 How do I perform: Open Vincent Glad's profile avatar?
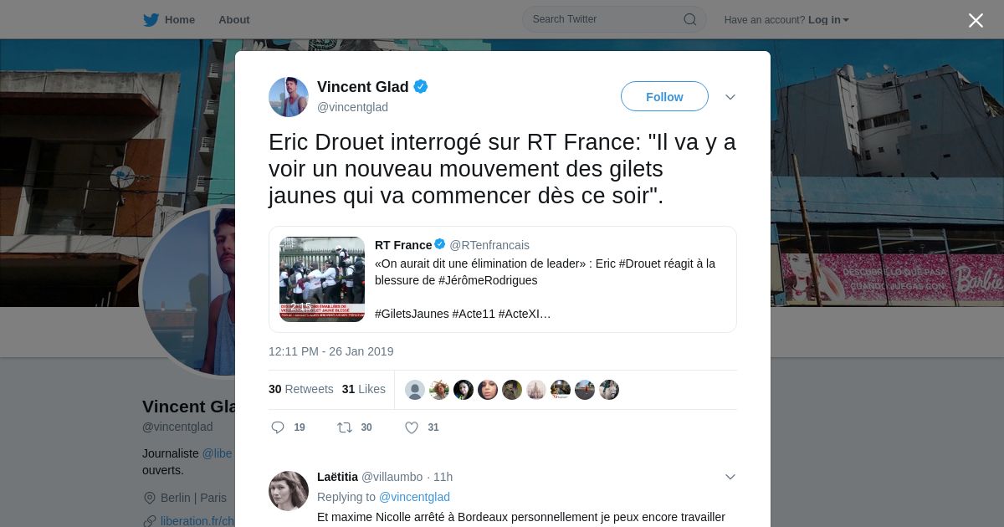coord(289,97)
